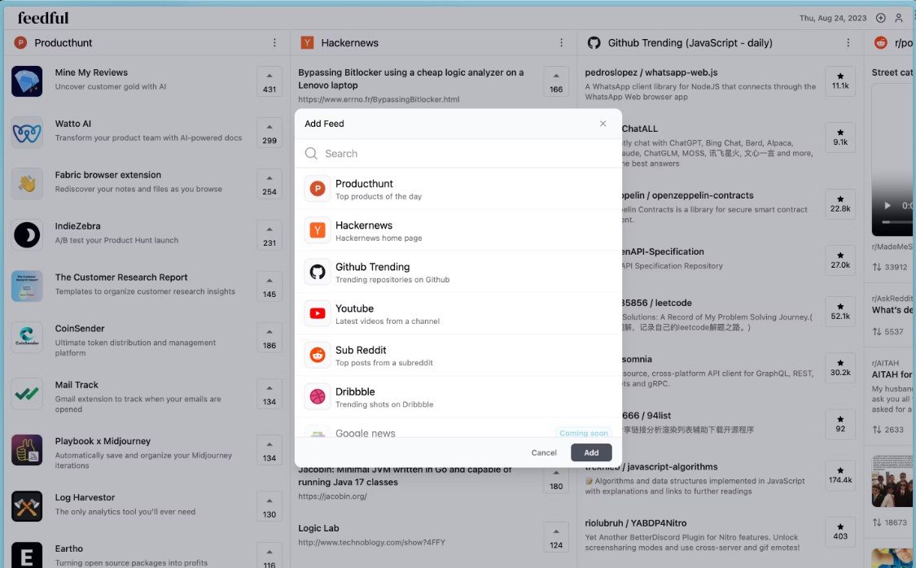Choose Hackernews icon in Add Feed list

[x=318, y=230]
